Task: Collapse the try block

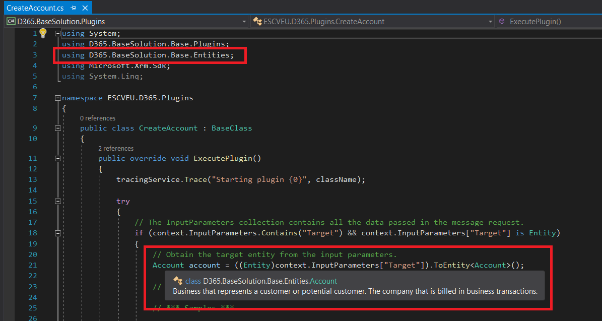Action: tap(58, 201)
